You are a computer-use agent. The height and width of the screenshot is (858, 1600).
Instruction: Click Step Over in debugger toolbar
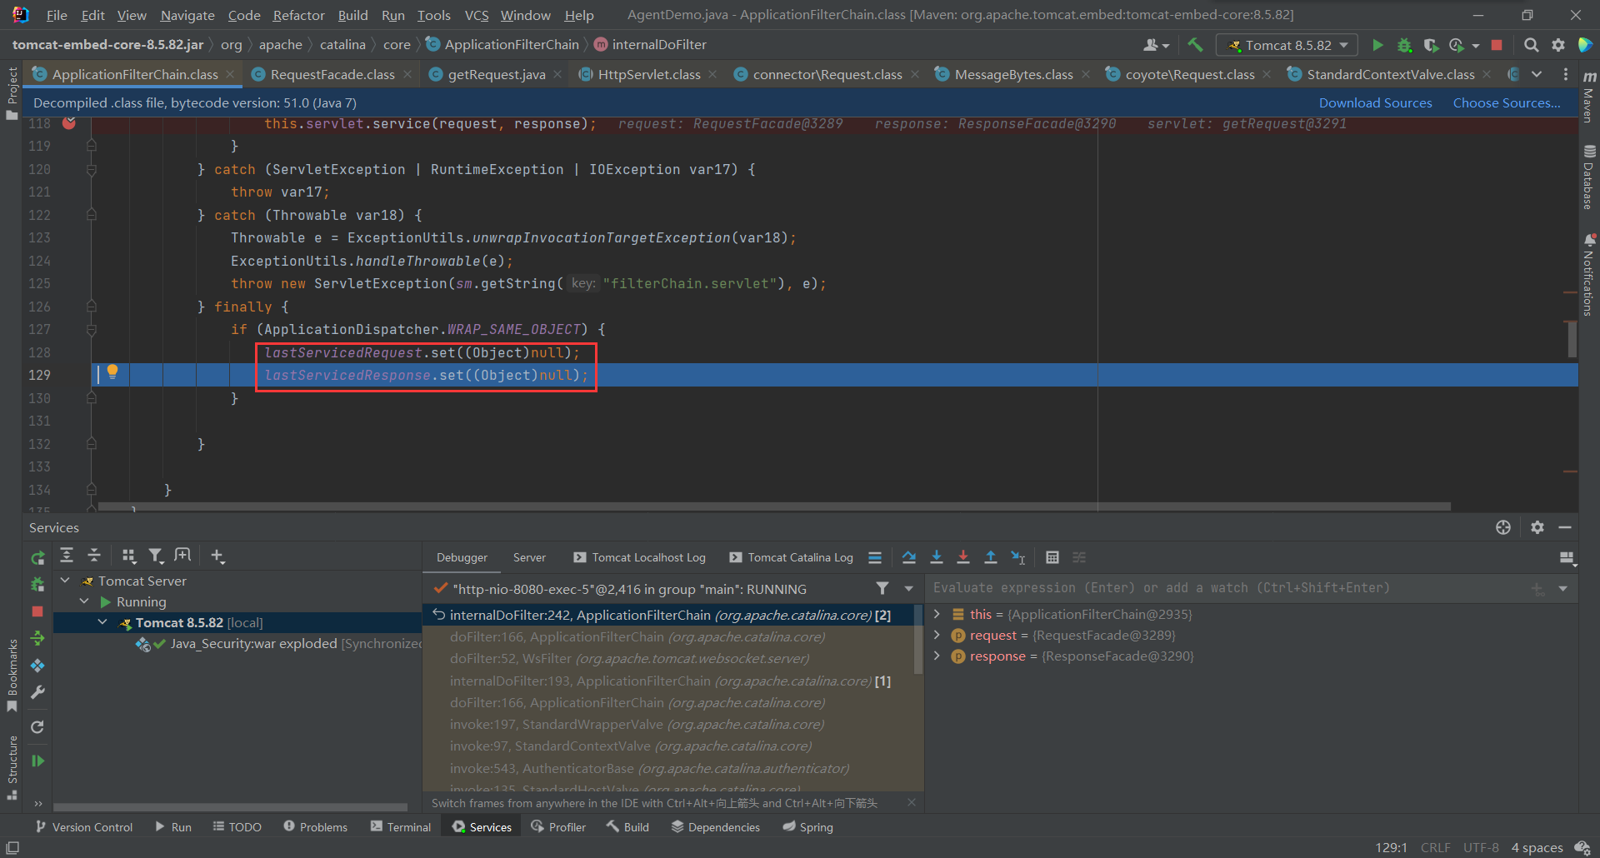coord(909,557)
